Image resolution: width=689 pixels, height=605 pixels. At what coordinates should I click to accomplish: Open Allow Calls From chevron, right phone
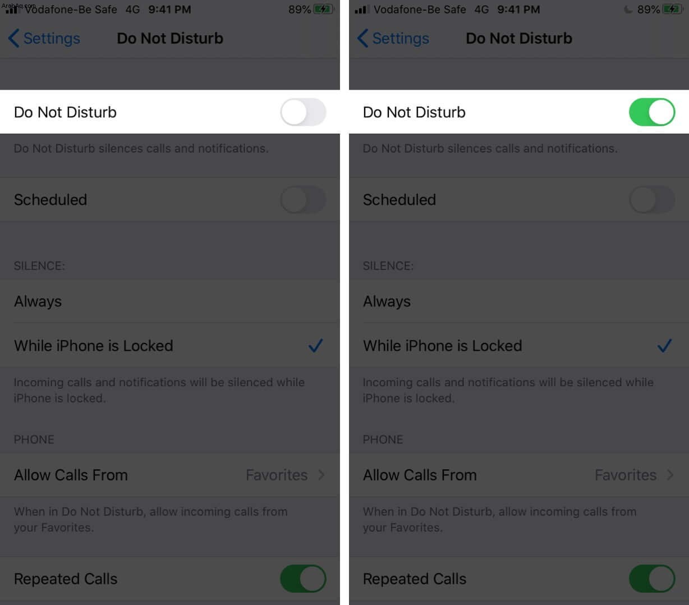670,475
